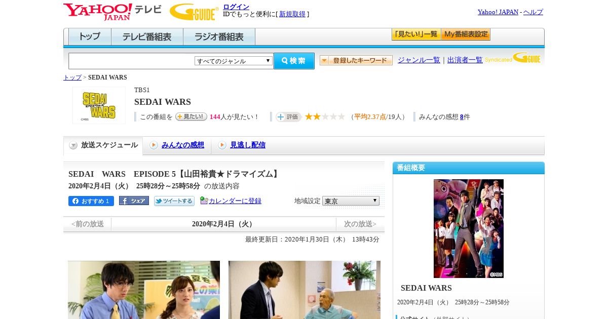This screenshot has height=319, width=608.
Task: Click the Facebook シェア button
Action: click(134, 201)
